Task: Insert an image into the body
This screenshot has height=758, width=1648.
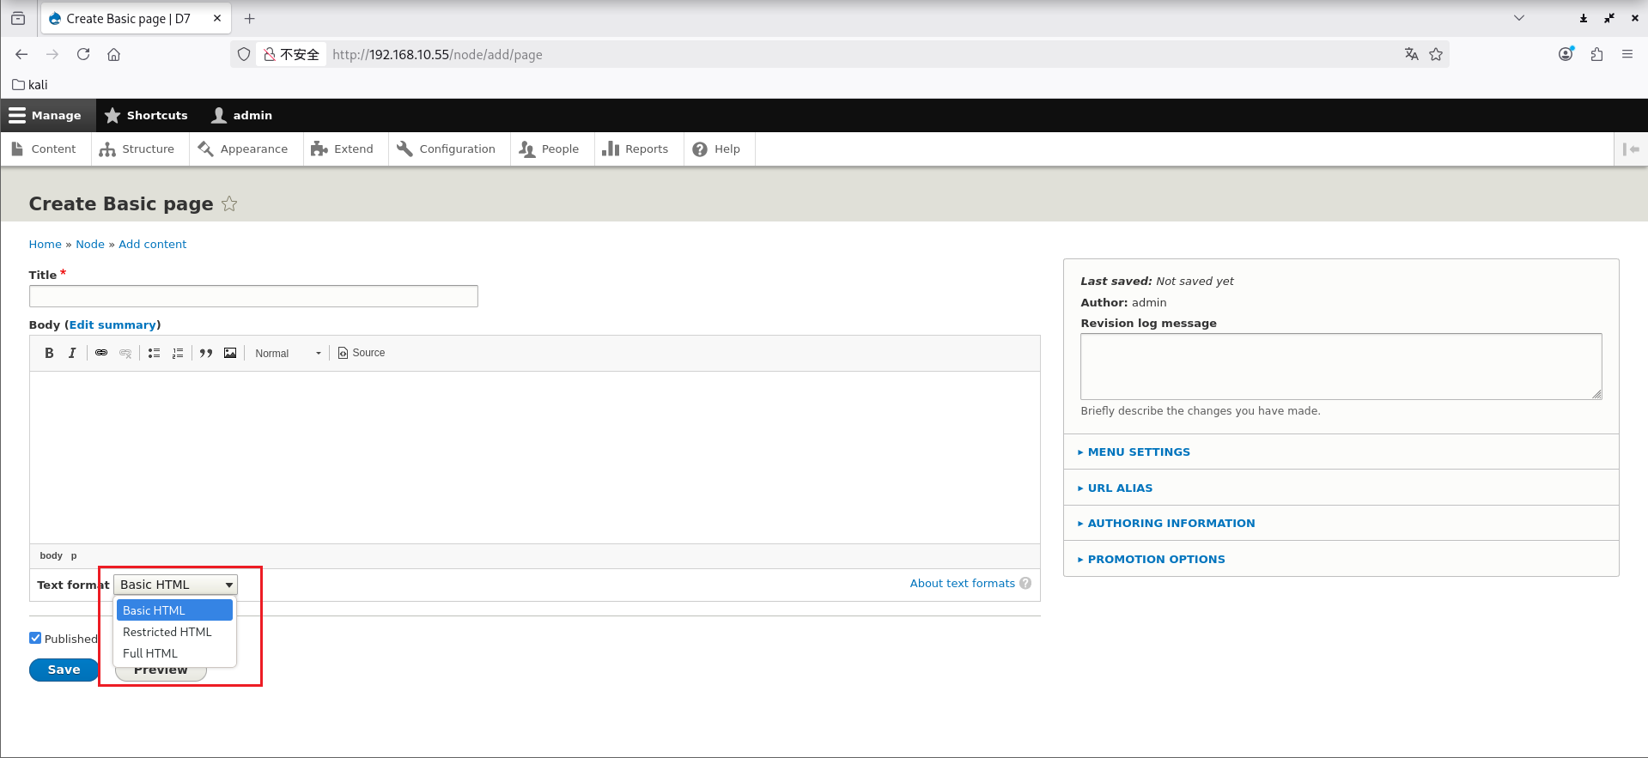Action: point(230,353)
